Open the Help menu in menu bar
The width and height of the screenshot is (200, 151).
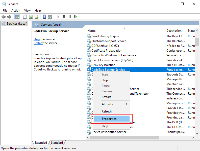[x=38, y=10]
